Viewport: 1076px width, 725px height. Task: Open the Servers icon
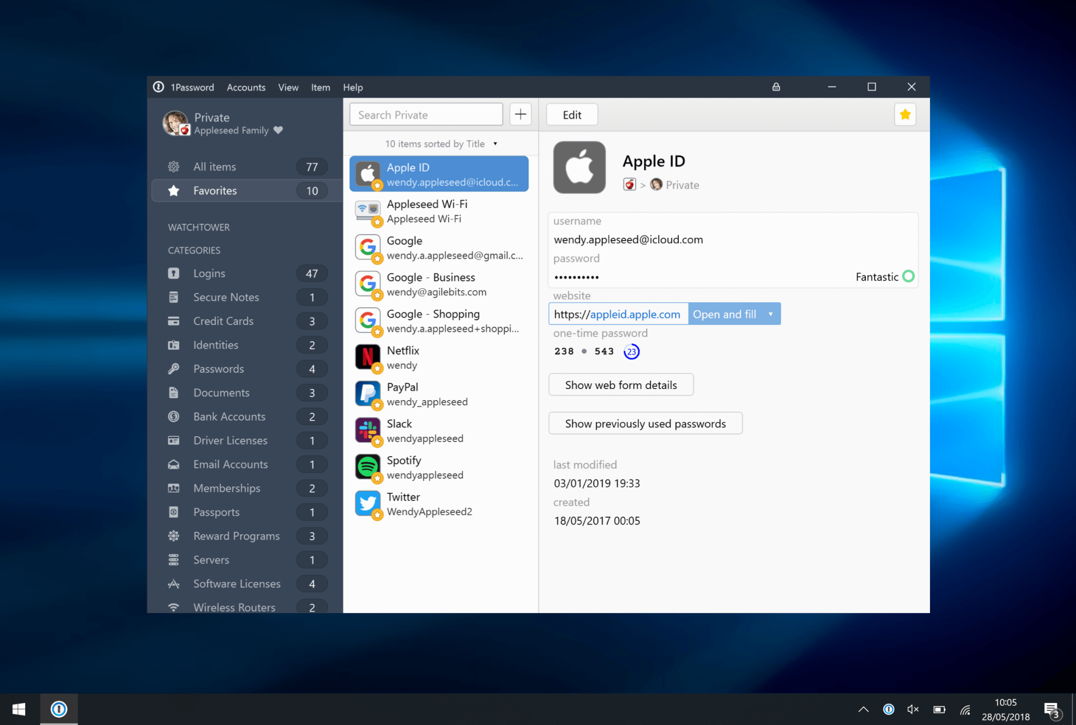click(x=173, y=560)
